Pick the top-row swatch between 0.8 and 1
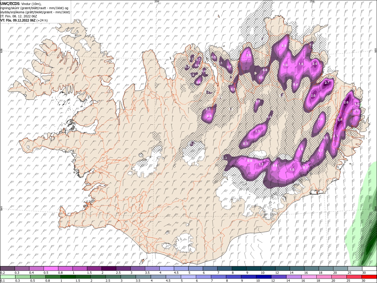 pos(65,269)
